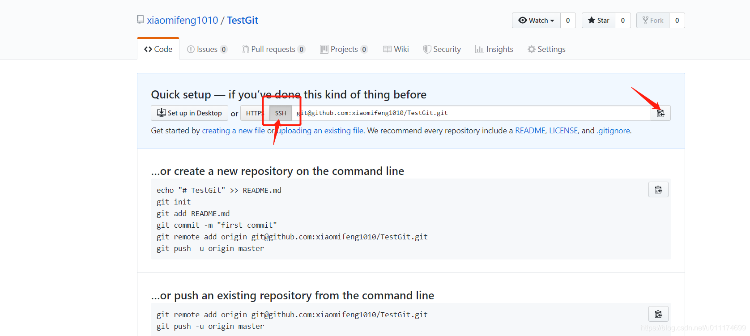Screen dimensions: 750x336
Task: View watchers count next to Watch
Action: tap(568, 21)
